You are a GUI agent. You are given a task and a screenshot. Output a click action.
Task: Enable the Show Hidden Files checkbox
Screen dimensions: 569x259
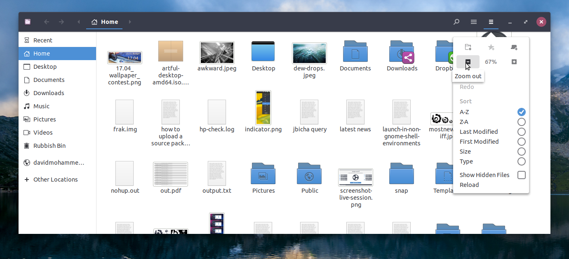click(521, 175)
